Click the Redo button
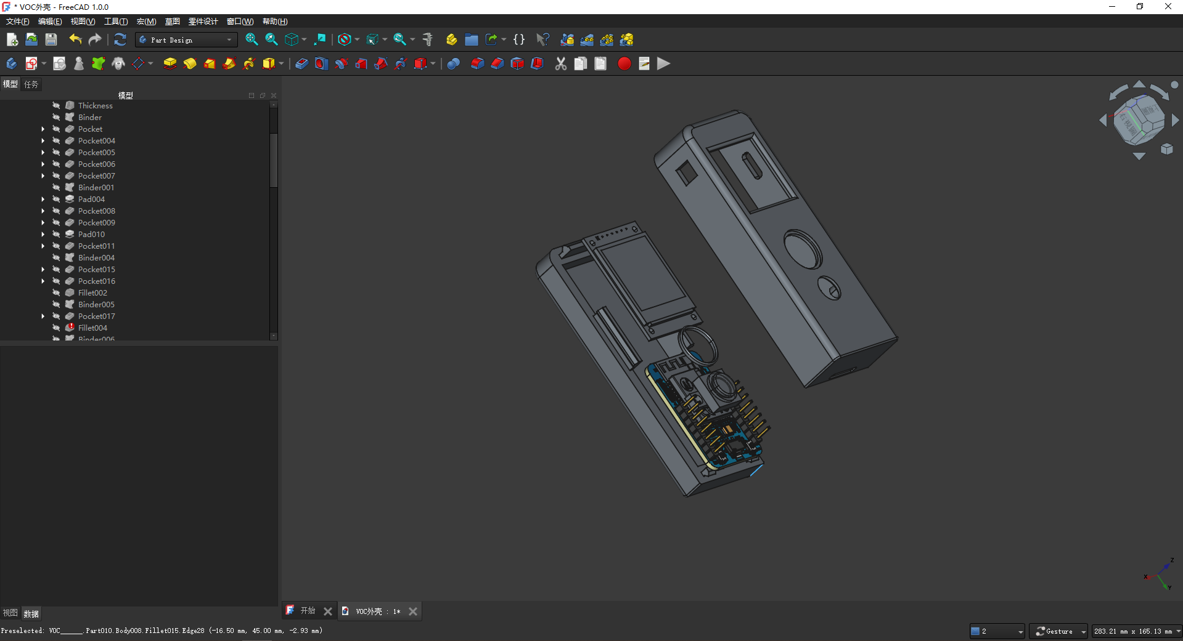The height and width of the screenshot is (641, 1183). coord(94,39)
